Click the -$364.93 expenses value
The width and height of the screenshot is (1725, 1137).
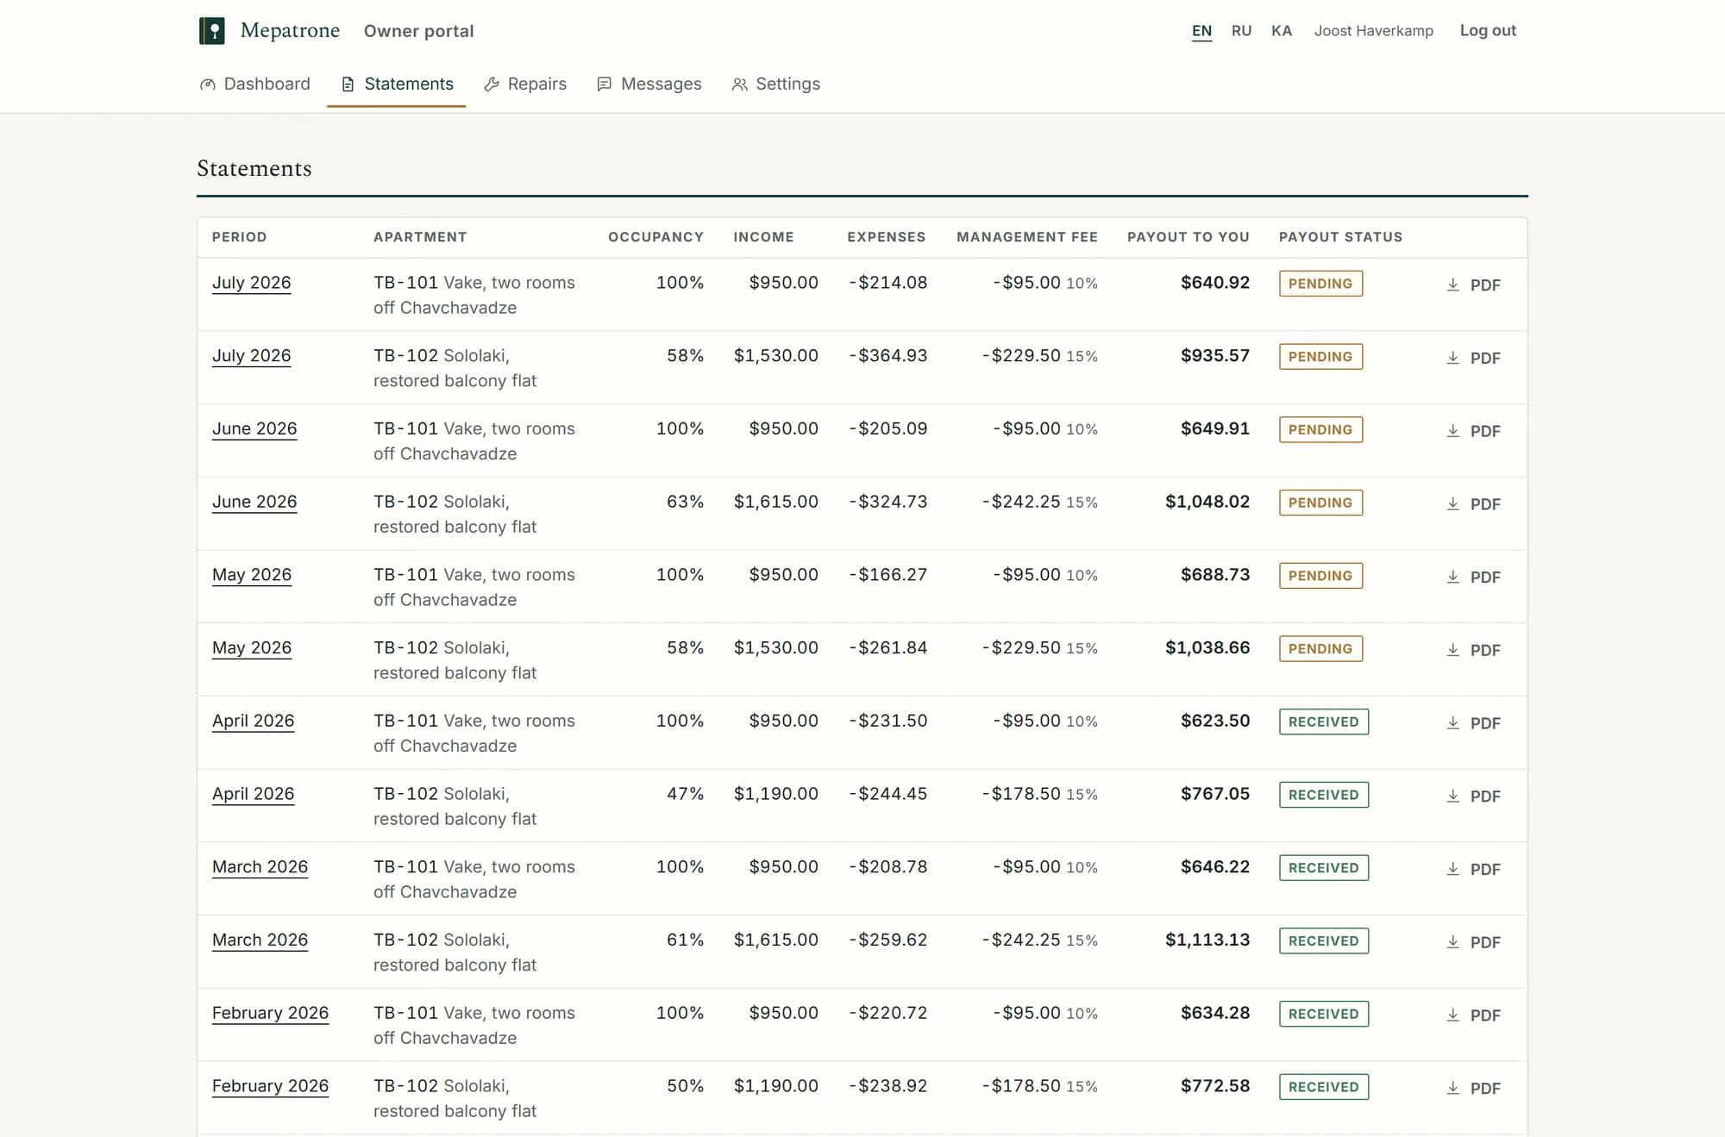pyautogui.click(x=888, y=356)
